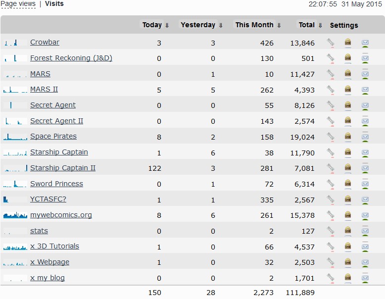Sort the table by Today column

coord(155,25)
